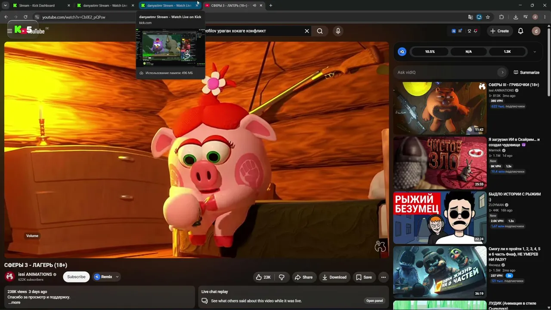Switch to the first danyastmr Stream tab
Image resolution: width=551 pixels, height=310 pixels.
point(105,6)
